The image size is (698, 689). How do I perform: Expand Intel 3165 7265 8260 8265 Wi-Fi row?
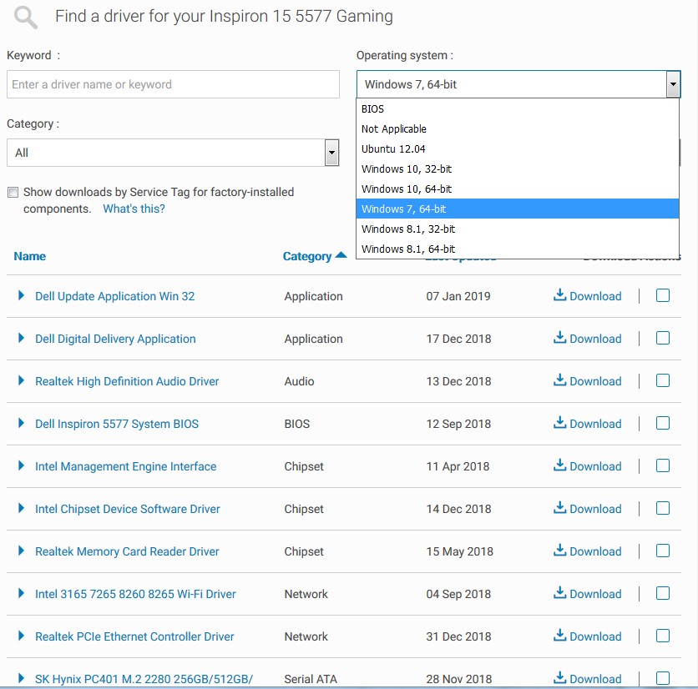(x=21, y=593)
